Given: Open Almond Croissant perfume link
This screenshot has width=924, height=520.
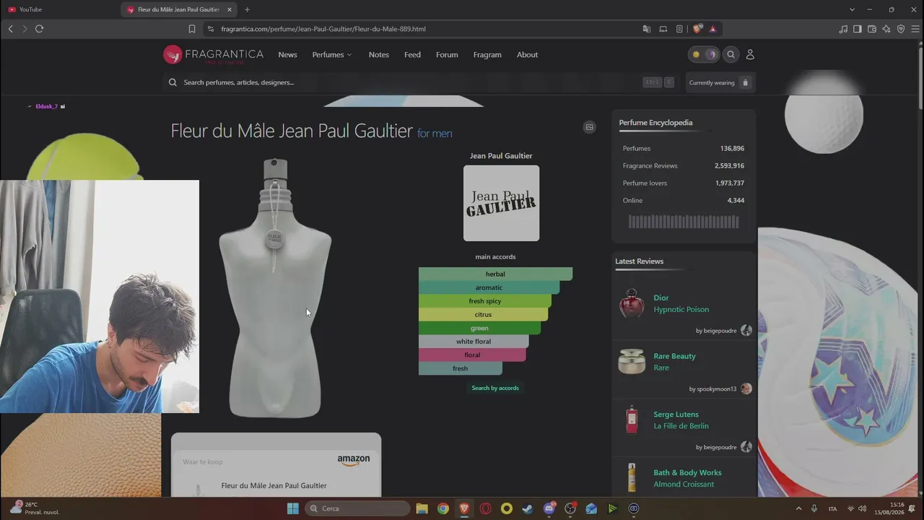Looking at the screenshot, I should (x=684, y=484).
